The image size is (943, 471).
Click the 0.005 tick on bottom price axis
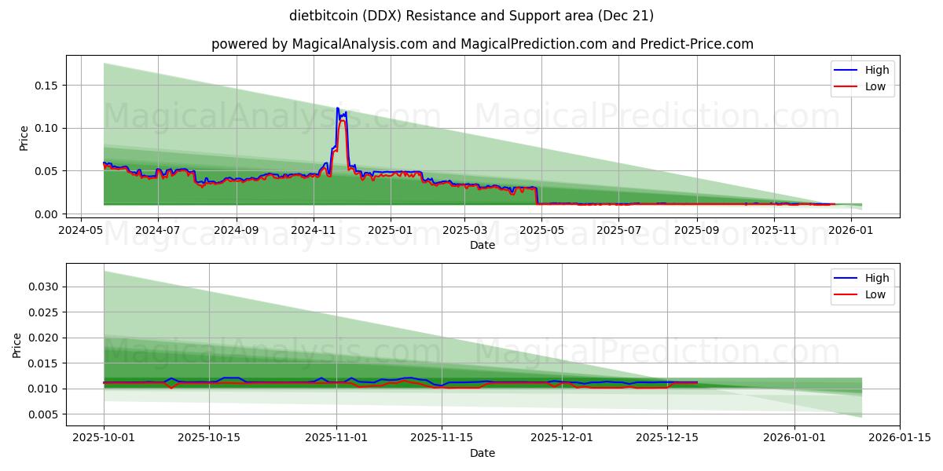[x=45, y=413]
